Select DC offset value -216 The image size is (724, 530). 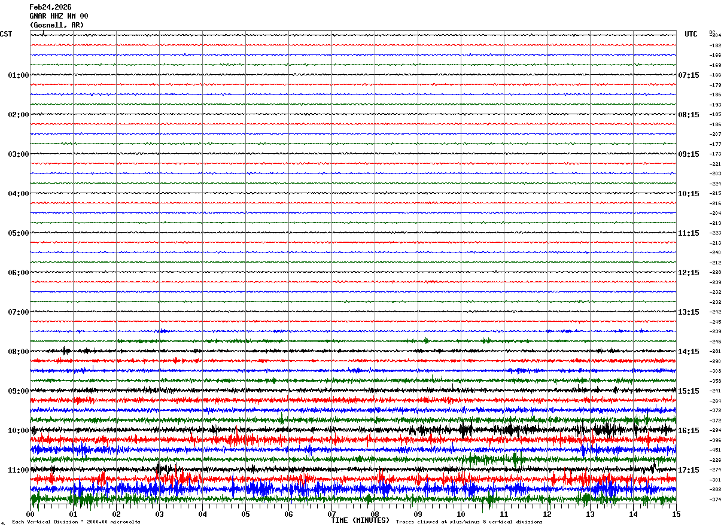(715, 203)
